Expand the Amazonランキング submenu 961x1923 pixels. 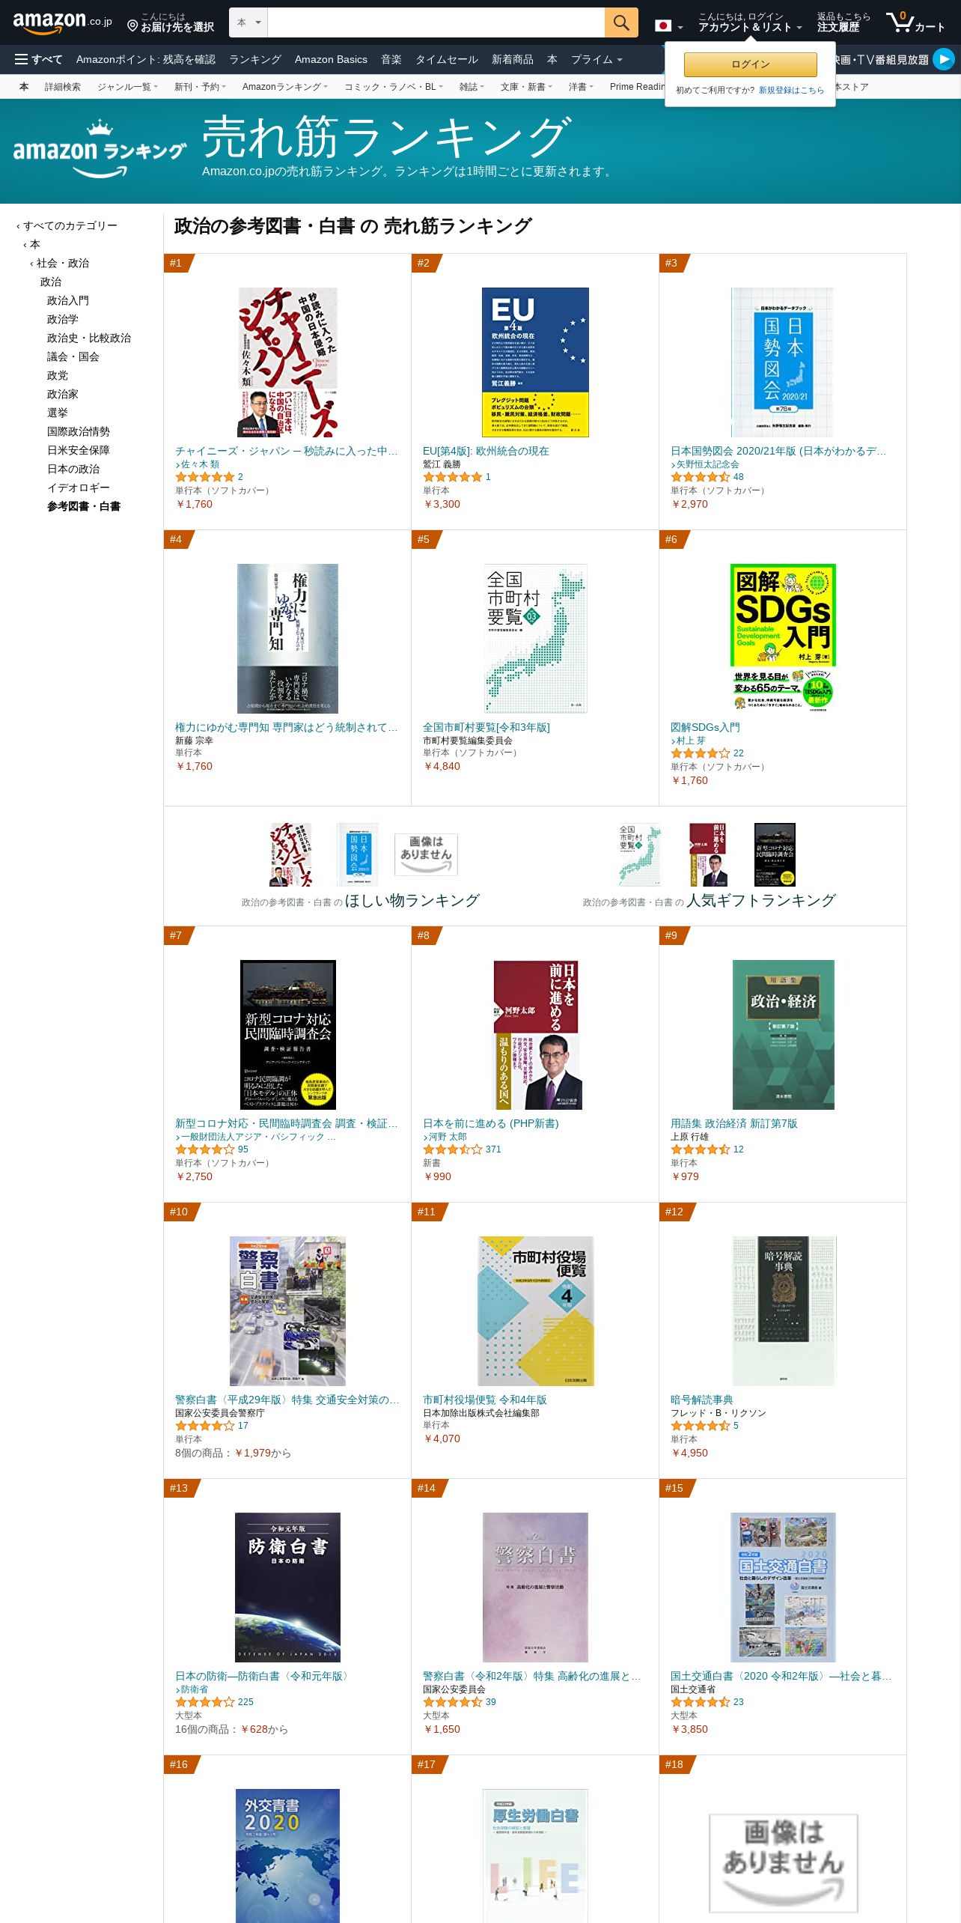click(x=285, y=87)
